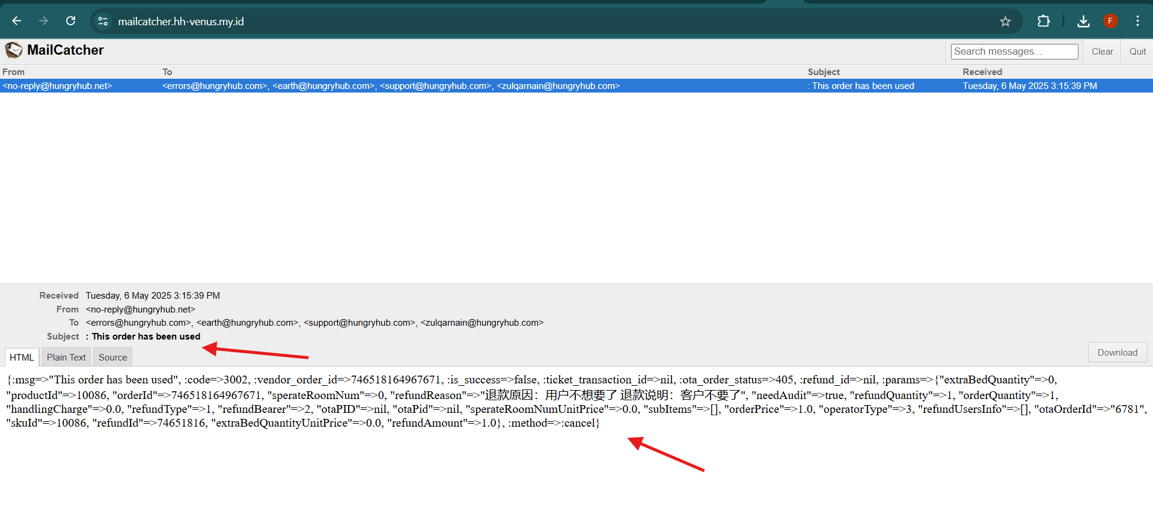Open the Chrome three-dot menu

point(1137,21)
